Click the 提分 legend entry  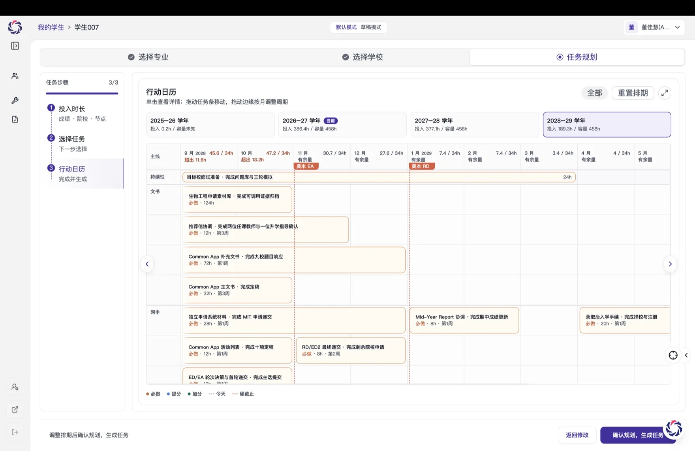tap(174, 394)
